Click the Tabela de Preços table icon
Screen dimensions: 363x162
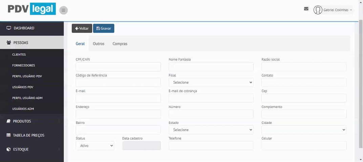pyautogui.click(x=9, y=135)
